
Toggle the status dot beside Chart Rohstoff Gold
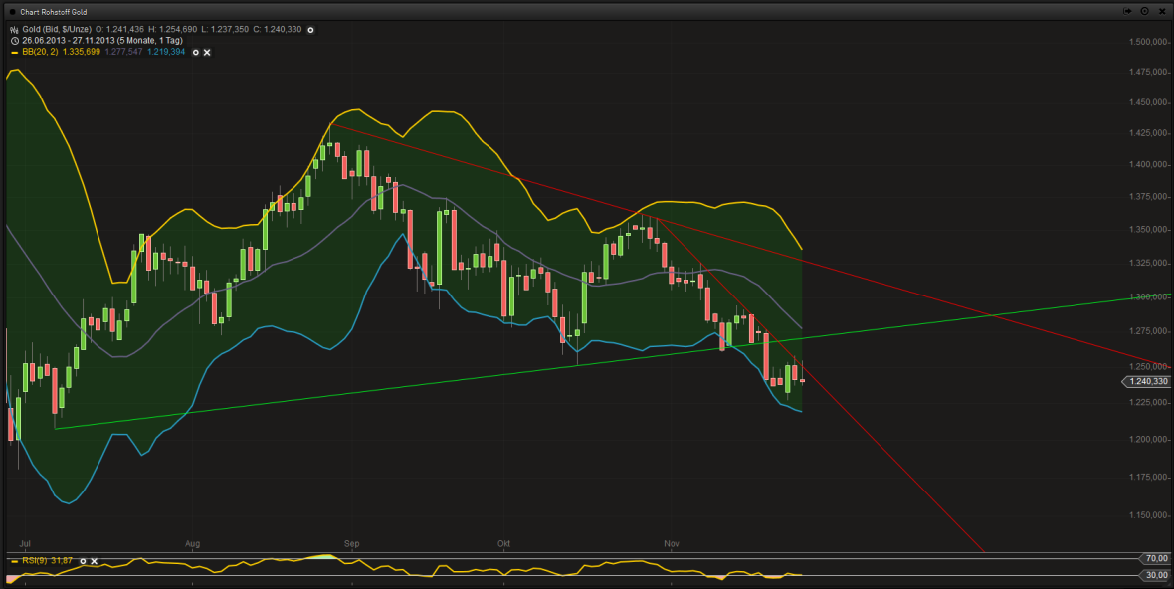click(10, 11)
